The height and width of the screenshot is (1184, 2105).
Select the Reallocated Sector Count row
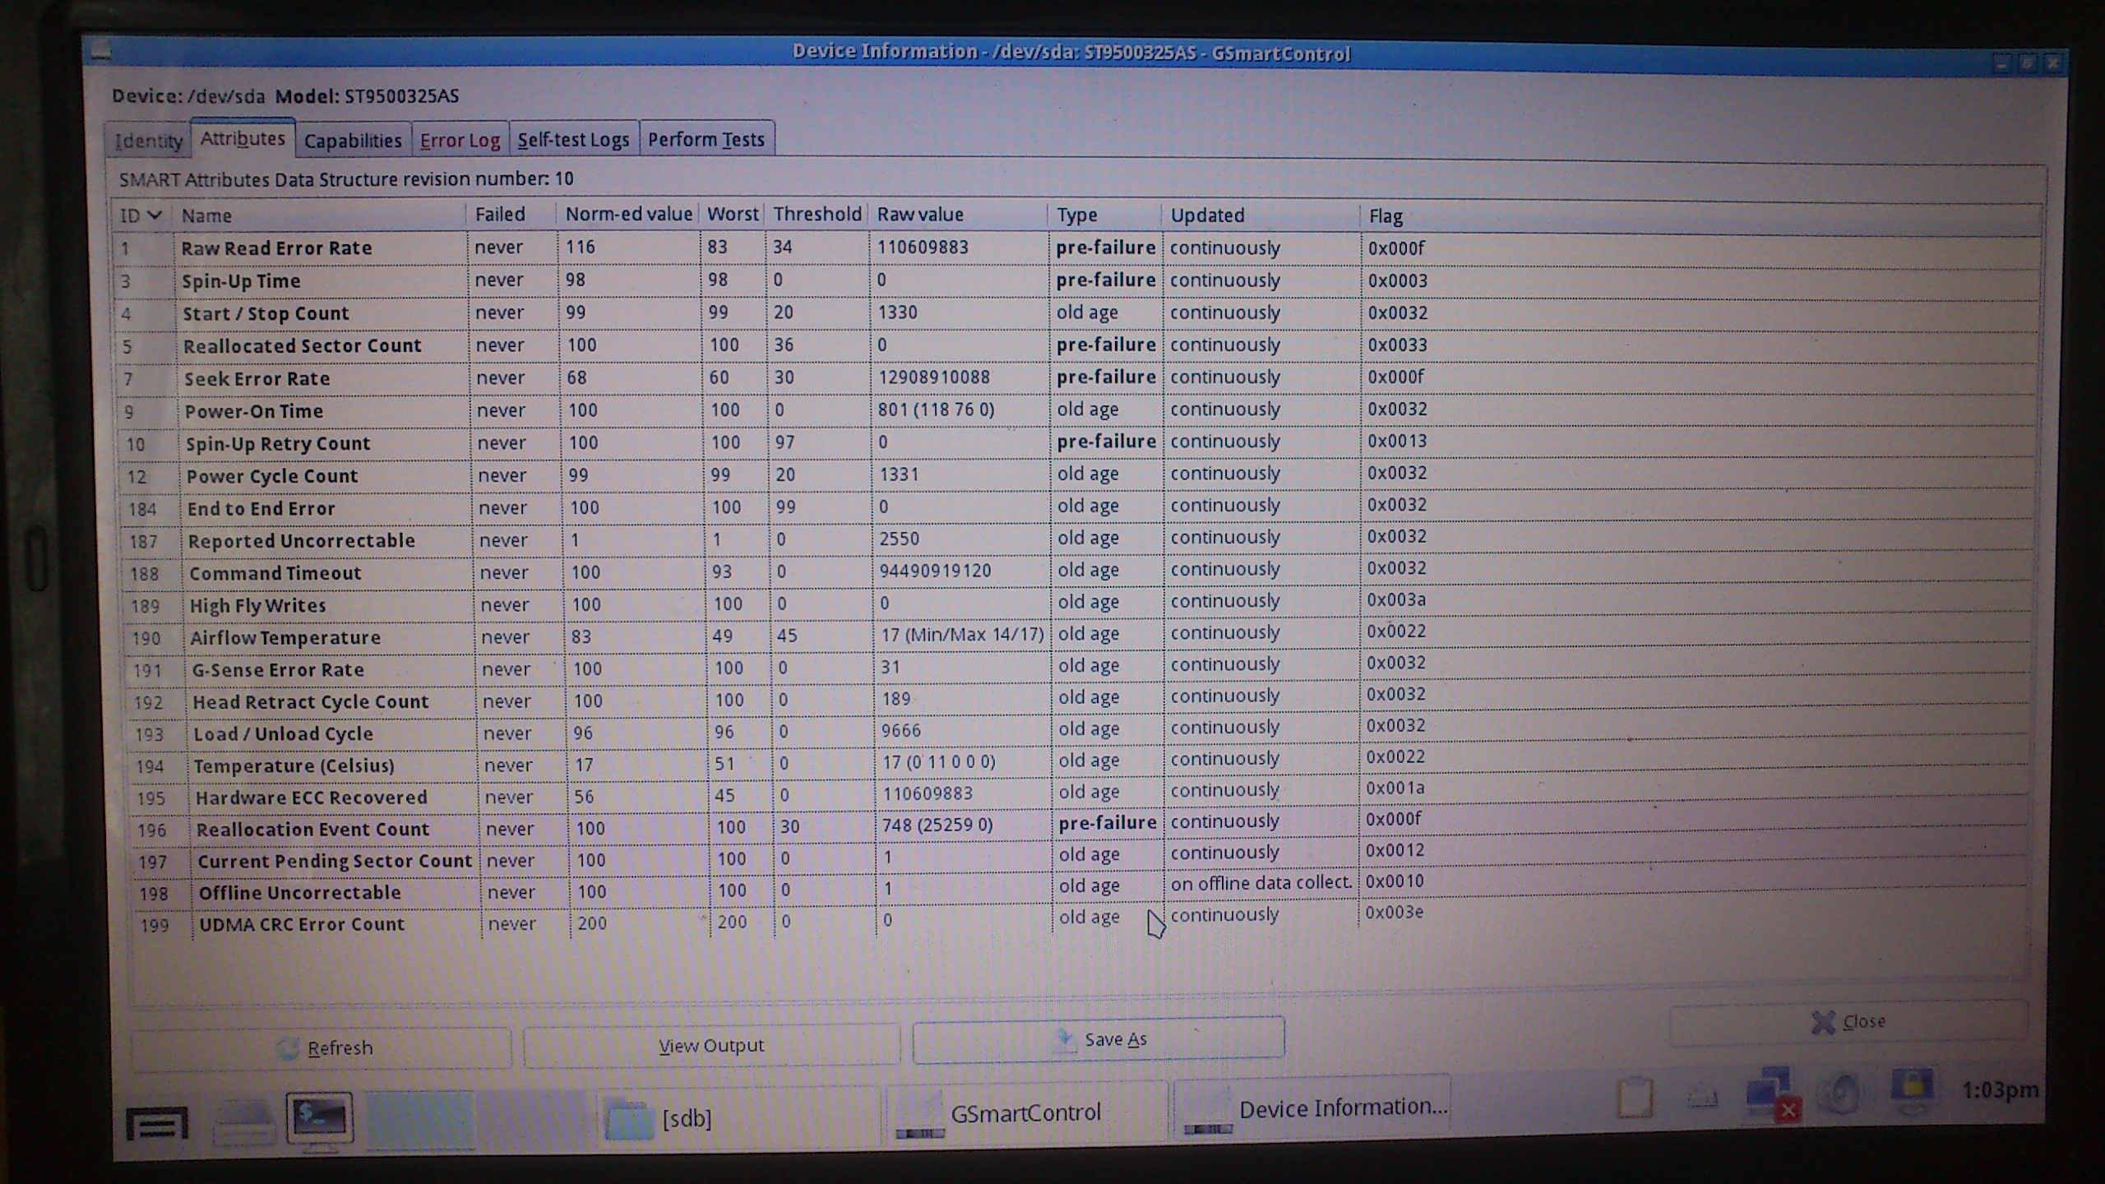[302, 345]
